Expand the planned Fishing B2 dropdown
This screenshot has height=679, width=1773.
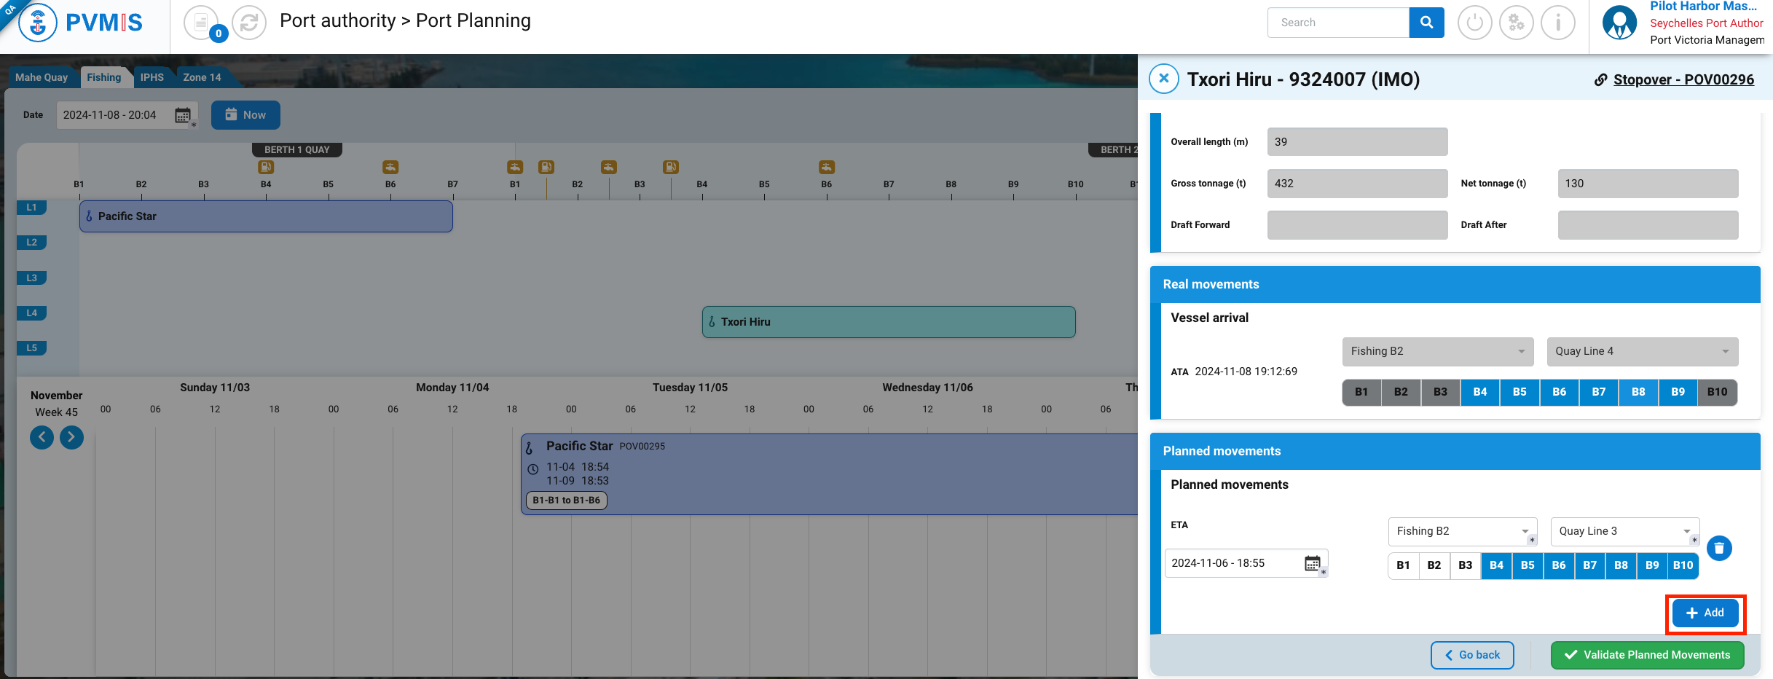[x=1462, y=531]
